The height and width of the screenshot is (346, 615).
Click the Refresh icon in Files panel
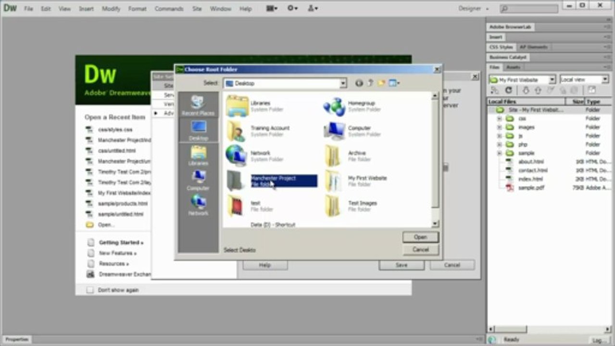[508, 90]
